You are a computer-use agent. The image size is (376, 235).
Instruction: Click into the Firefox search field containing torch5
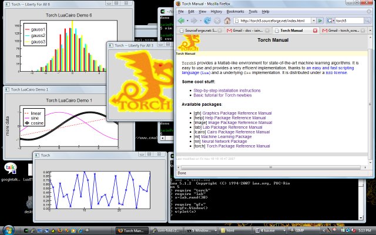tap(348, 21)
